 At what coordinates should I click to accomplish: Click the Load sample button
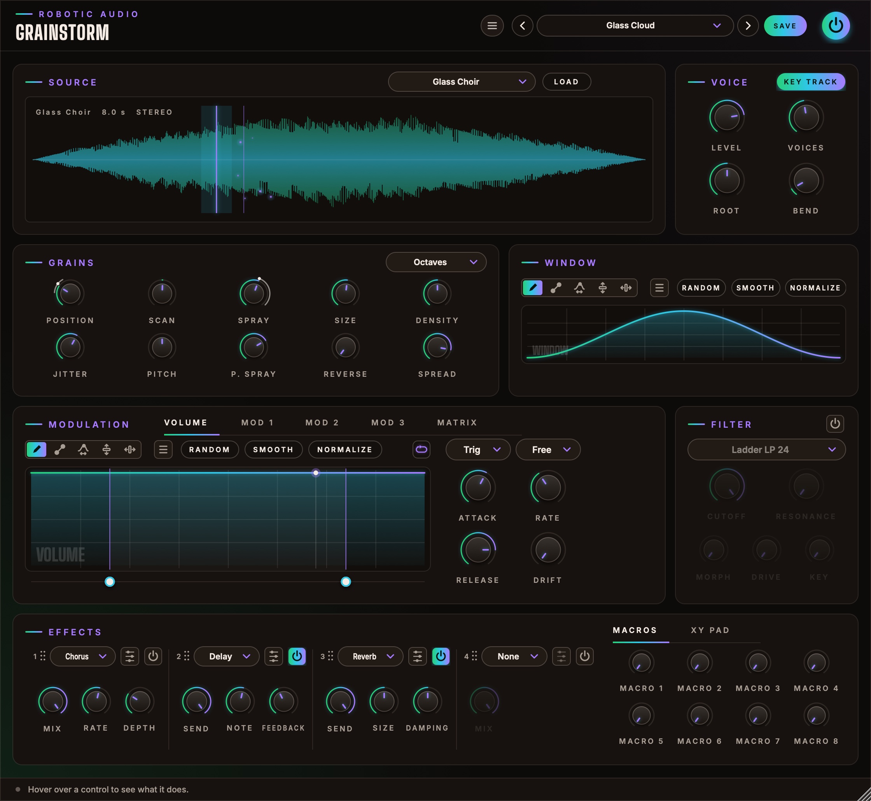[x=567, y=82]
